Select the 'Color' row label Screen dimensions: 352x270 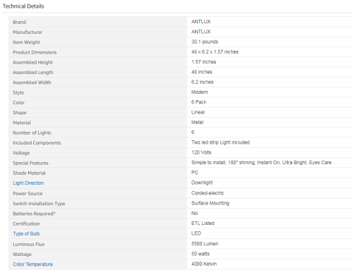pyautogui.click(x=19, y=102)
